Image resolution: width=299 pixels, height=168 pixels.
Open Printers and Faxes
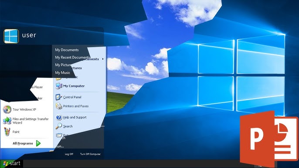point(76,106)
